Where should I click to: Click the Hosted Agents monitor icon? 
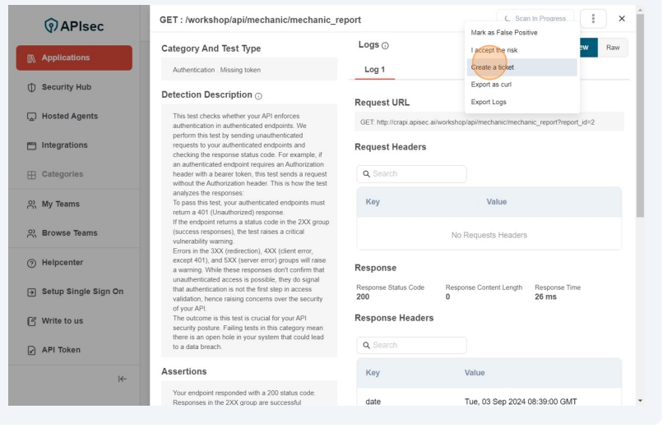31,117
